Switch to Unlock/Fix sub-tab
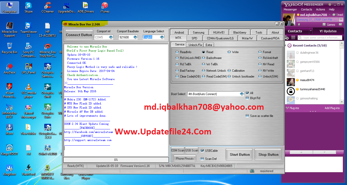Image resolution: width=347 pixels, height=185 pixels. click(195, 45)
